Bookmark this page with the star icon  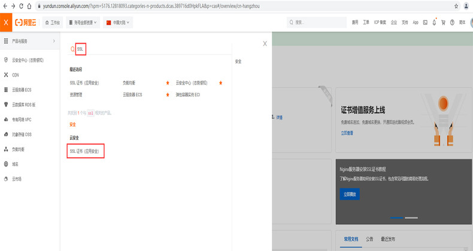[x=456, y=6]
